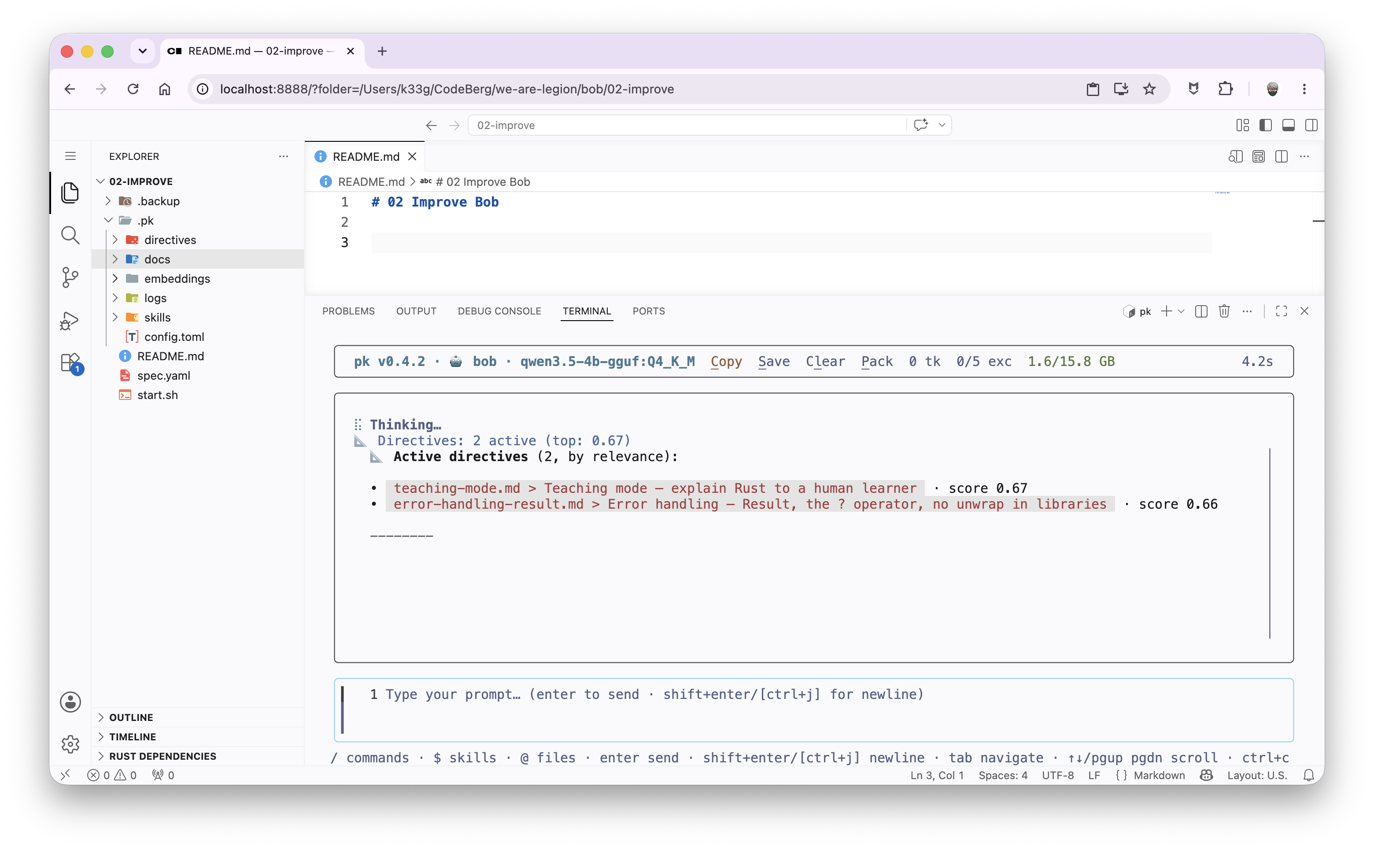Click the Manage gear icon
The image size is (1374, 850).
[70, 744]
